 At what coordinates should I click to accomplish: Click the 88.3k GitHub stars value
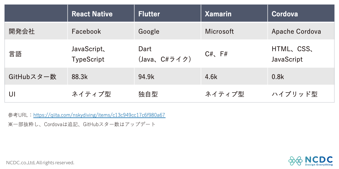[x=80, y=77]
